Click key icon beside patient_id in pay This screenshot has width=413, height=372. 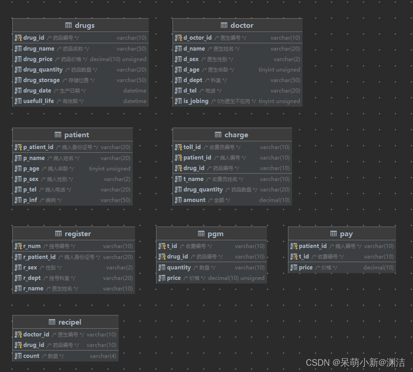coord(294,246)
